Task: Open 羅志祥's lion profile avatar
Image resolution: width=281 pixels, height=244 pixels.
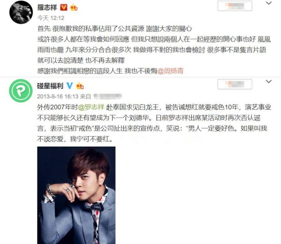Action: click(21, 12)
